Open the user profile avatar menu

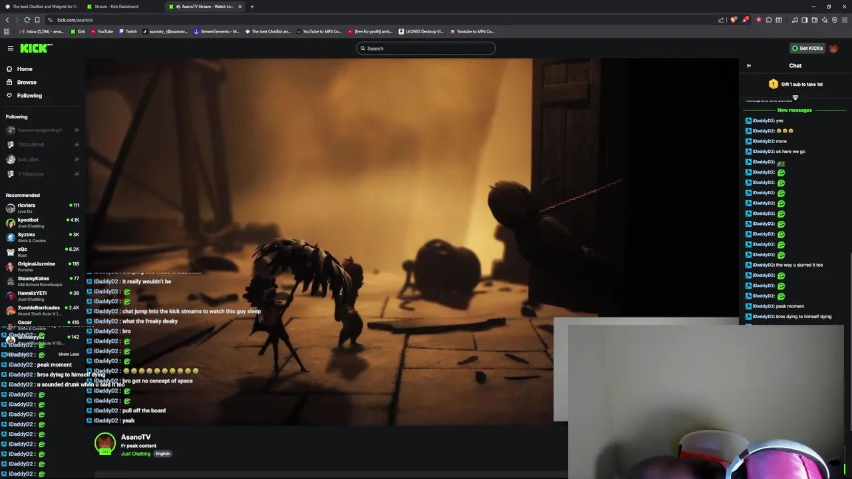click(835, 48)
